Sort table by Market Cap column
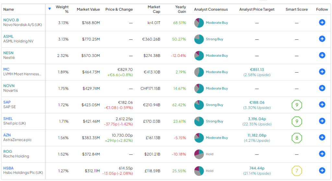 pyautogui.click(x=154, y=9)
